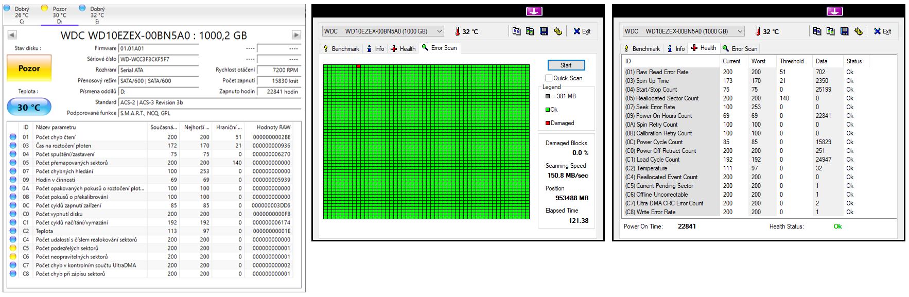Open the Info tab in Health window
The height and width of the screenshot is (297, 909).
[x=676, y=49]
